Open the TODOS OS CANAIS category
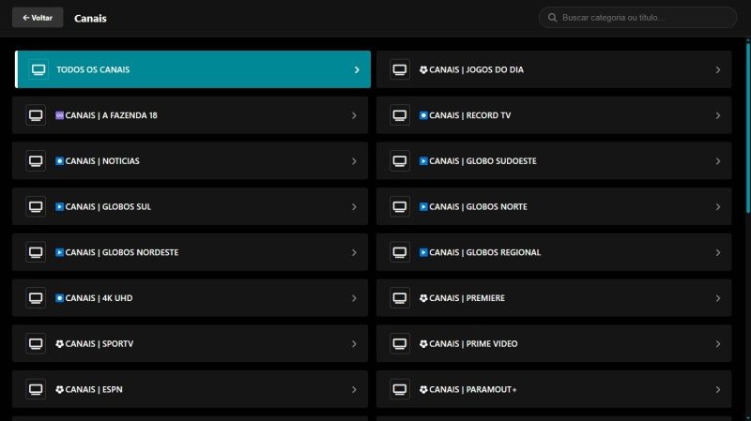The width and height of the screenshot is (751, 421). click(192, 69)
